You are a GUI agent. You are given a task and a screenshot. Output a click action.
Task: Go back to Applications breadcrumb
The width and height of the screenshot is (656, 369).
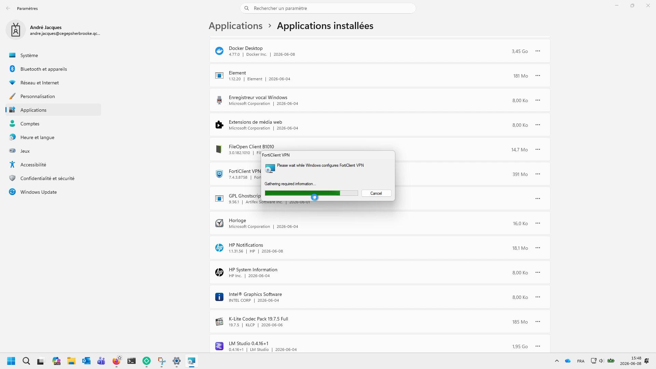pyautogui.click(x=235, y=26)
